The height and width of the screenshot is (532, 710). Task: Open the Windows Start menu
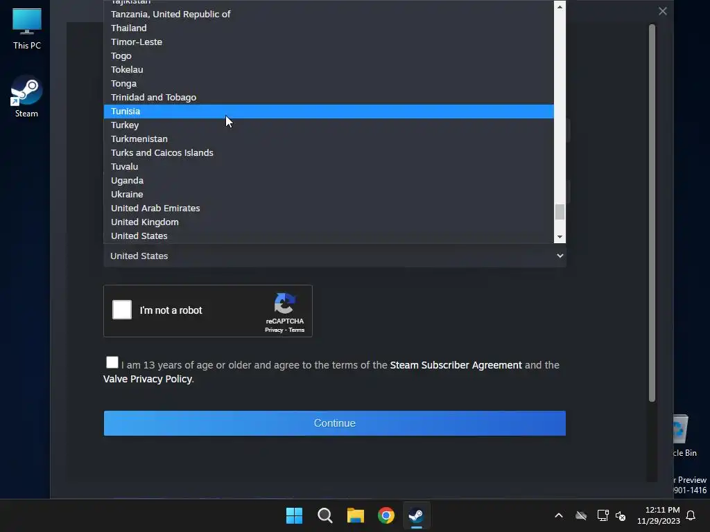pos(294,515)
